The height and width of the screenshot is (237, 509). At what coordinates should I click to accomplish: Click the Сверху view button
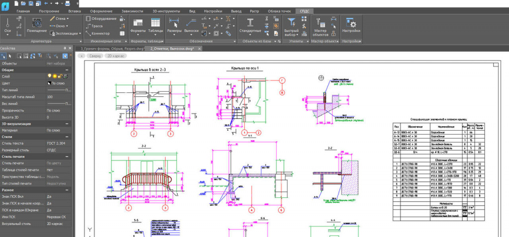94,57
